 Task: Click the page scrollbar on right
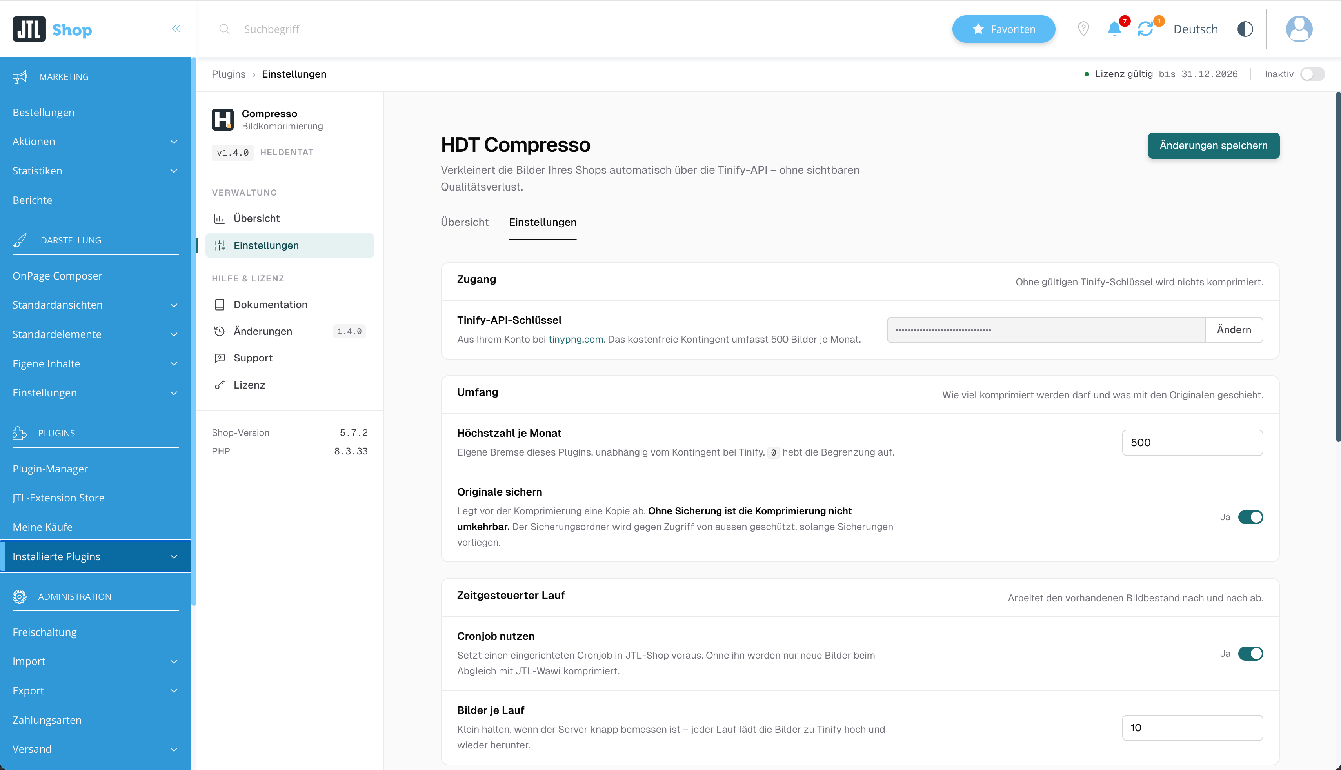coord(1338,267)
